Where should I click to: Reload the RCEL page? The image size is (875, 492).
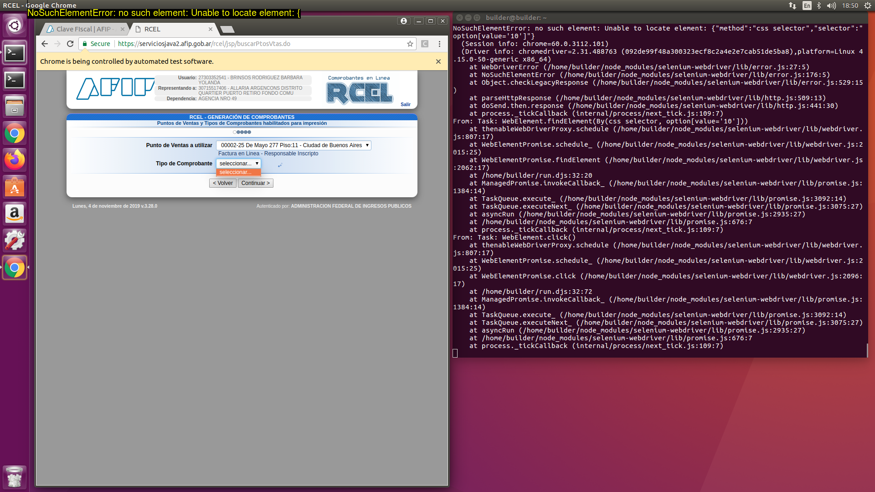pyautogui.click(x=70, y=44)
